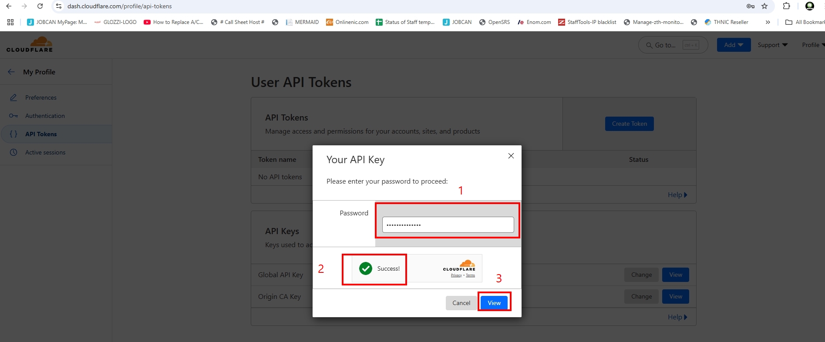
Task: Open Active sessions in sidebar
Action: [x=45, y=152]
